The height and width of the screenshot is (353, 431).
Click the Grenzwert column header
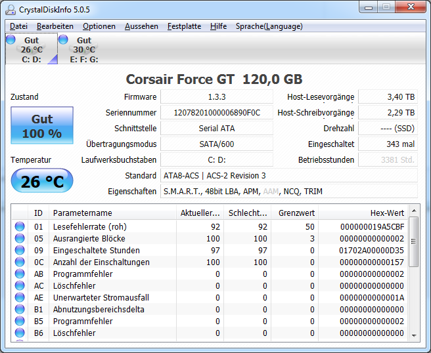point(295,213)
